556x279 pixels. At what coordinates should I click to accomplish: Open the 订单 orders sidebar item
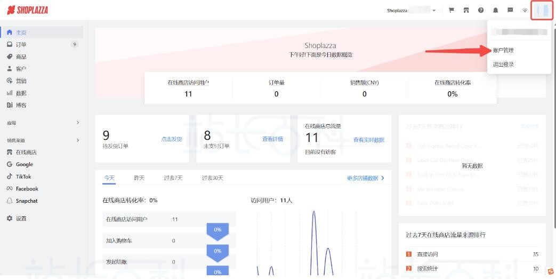tap(42, 44)
